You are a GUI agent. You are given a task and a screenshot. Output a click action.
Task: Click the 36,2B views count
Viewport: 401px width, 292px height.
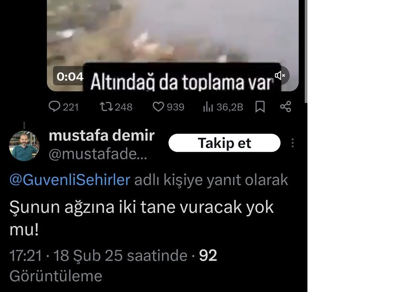click(x=230, y=107)
